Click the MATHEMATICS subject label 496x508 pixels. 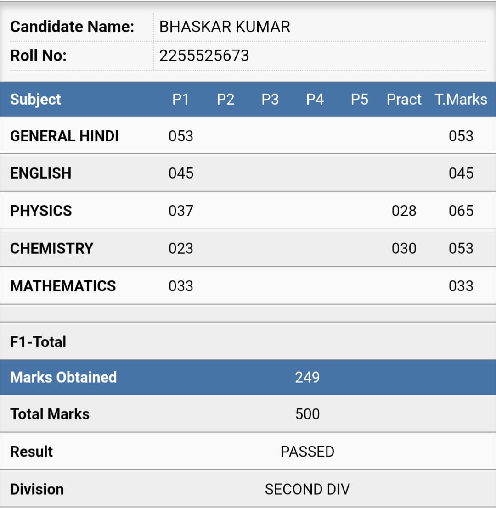(x=63, y=286)
